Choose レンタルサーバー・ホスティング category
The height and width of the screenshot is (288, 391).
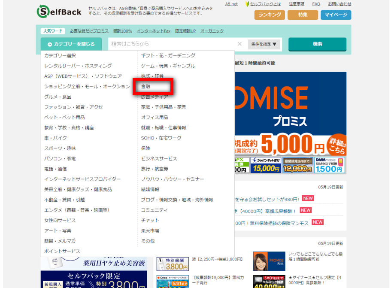78,66
